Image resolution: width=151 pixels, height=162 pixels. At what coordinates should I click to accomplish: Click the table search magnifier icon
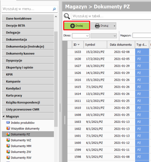click(x=67, y=16)
